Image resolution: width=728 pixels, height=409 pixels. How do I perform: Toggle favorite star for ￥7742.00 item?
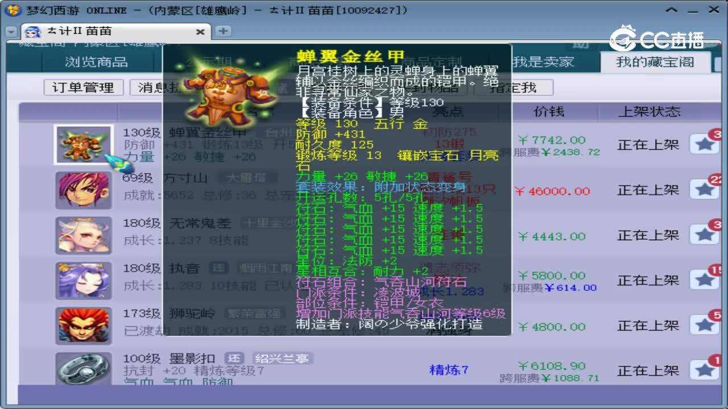(705, 144)
